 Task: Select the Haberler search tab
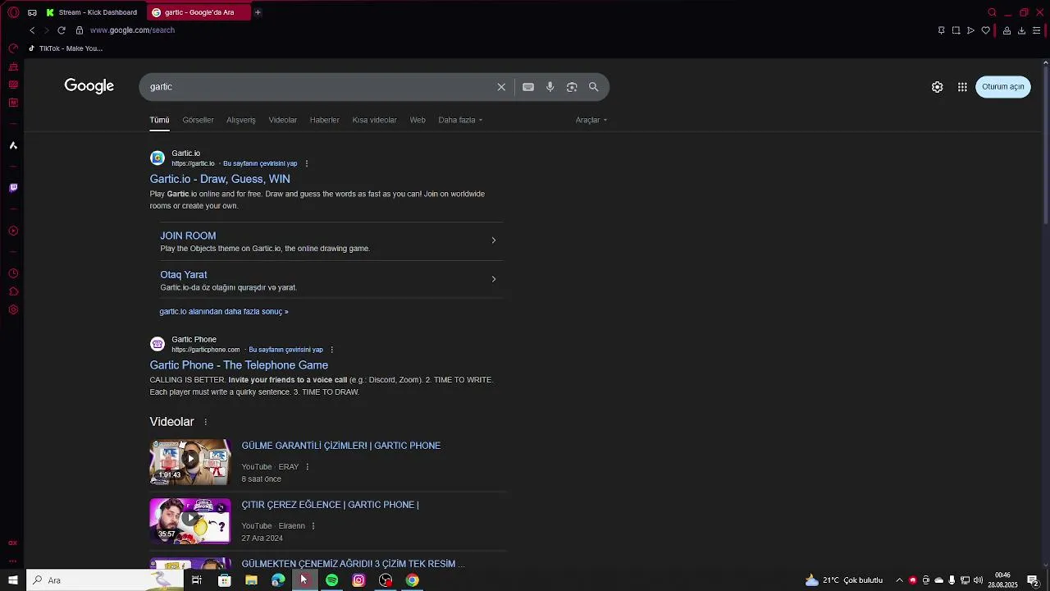[x=325, y=120]
